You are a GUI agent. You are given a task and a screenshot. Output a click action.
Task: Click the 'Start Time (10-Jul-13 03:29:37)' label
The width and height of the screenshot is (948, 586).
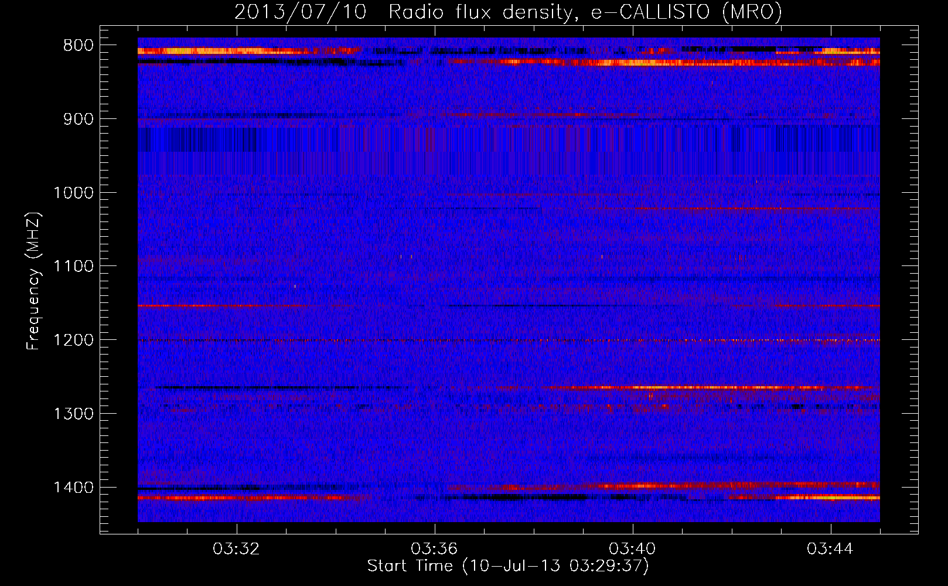coord(508,566)
